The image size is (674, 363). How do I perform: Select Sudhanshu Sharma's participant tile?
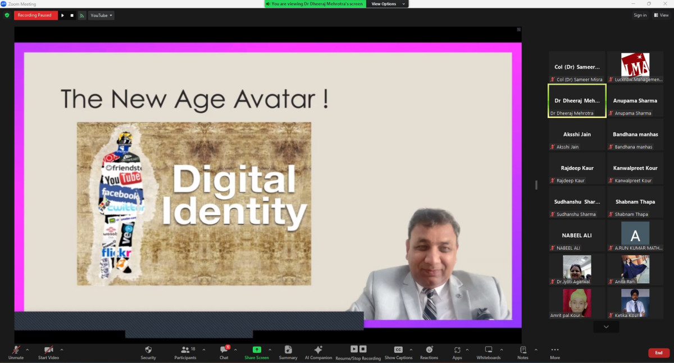coord(577,202)
